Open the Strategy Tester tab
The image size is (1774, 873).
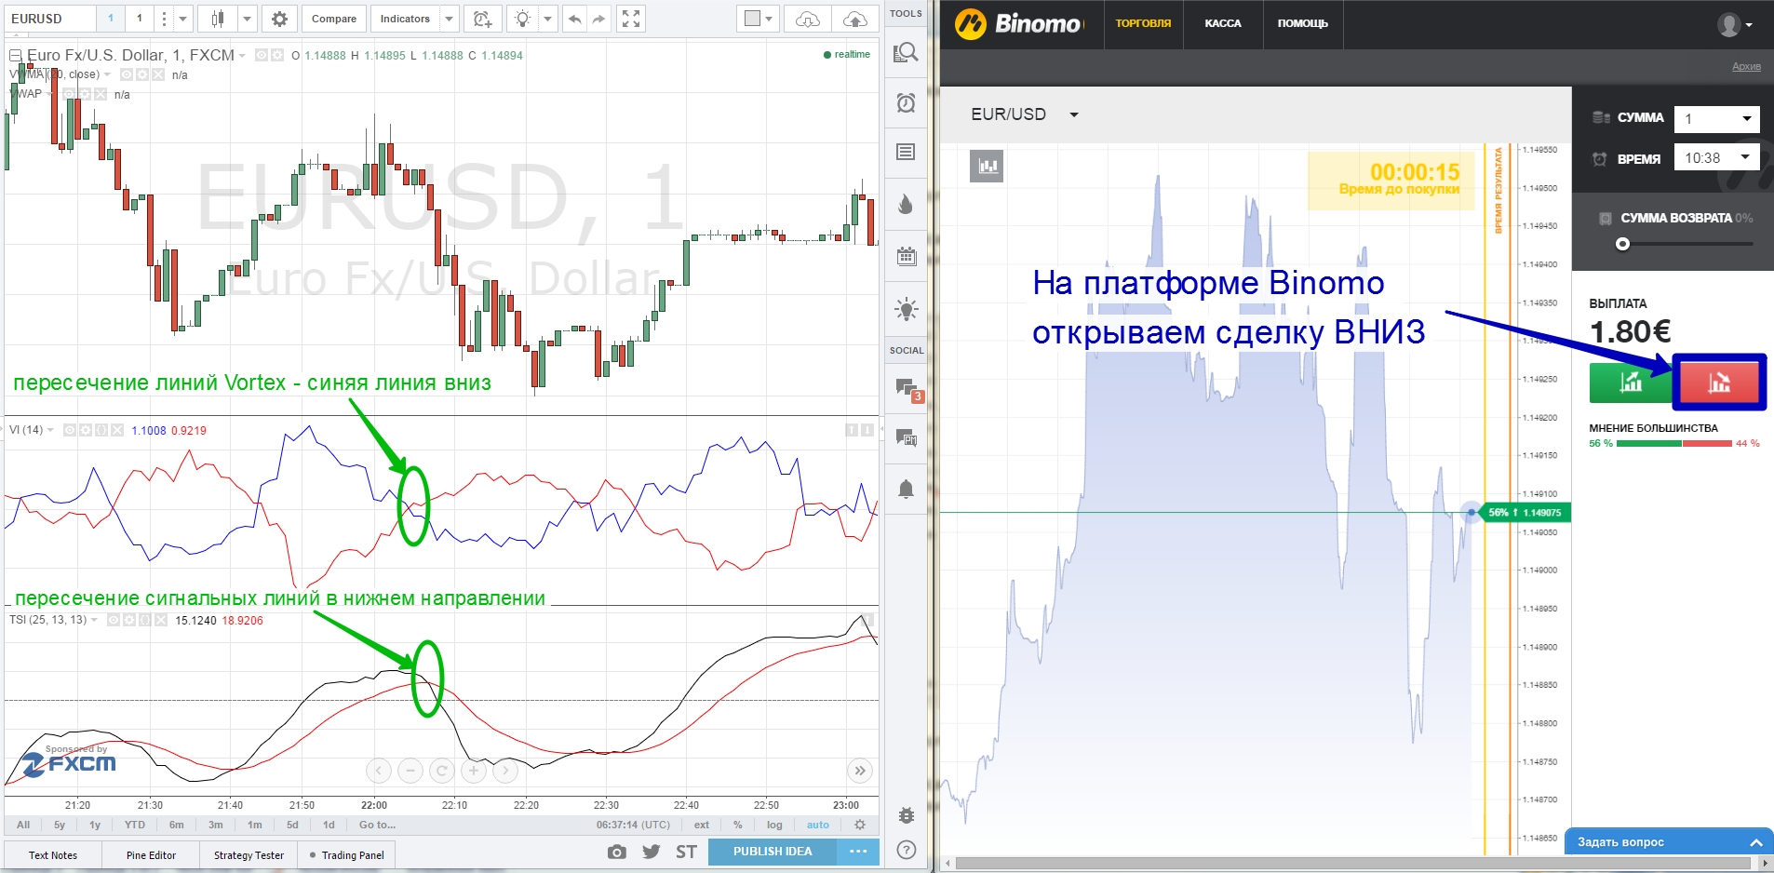(x=249, y=855)
